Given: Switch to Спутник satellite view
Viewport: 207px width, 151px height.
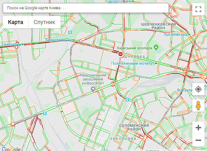Looking at the screenshot, I should pyautogui.click(x=45, y=22).
